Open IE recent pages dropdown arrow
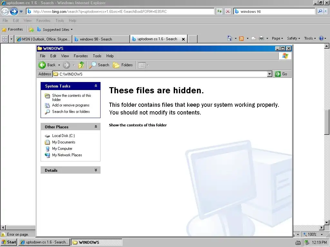The width and height of the screenshot is (330, 247). pos(21,12)
